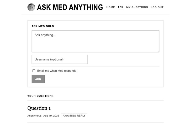
Task: Click the 'Email me when Med responds' label
Action: pyautogui.click(x=57, y=71)
